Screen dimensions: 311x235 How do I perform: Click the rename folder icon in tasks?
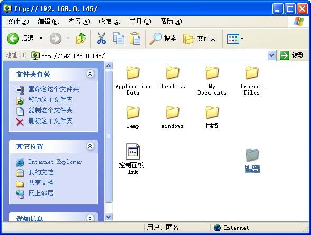pyautogui.click(x=20, y=90)
